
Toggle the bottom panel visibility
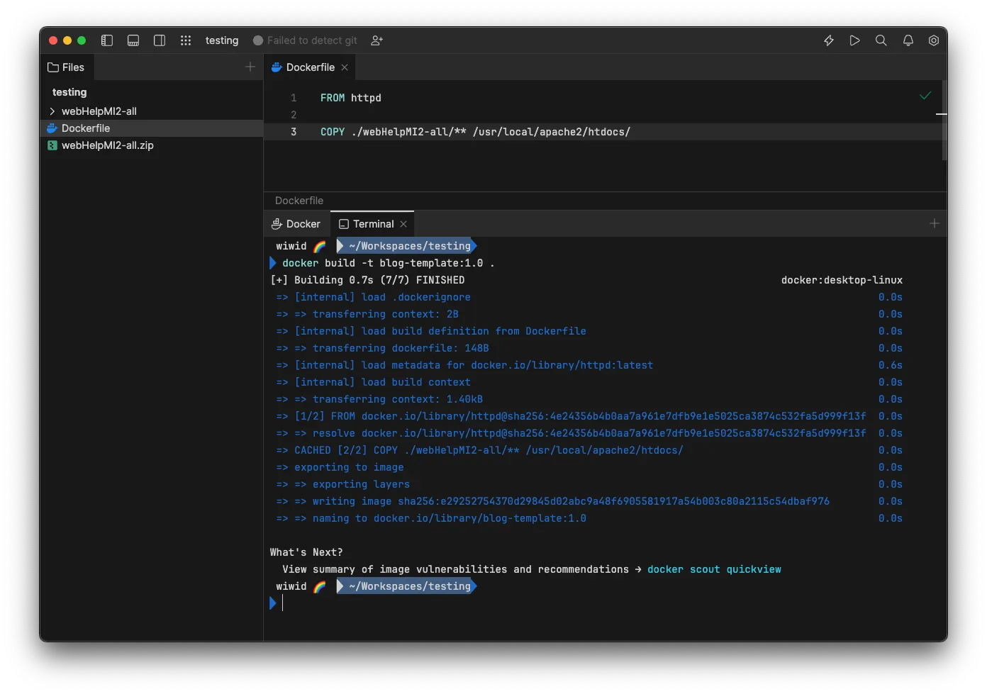click(133, 40)
